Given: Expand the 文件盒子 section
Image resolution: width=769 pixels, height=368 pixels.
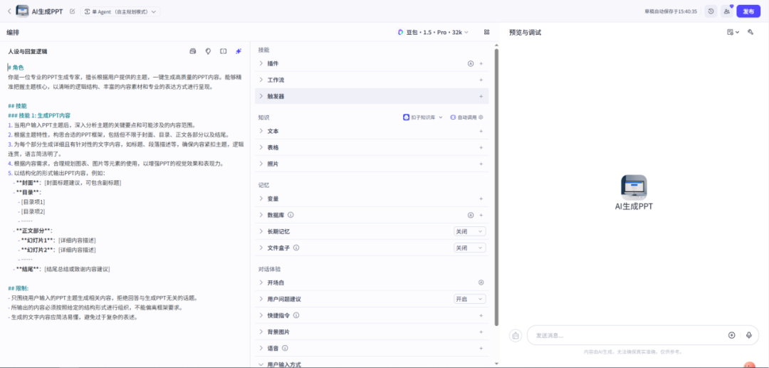Looking at the screenshot, I should (x=261, y=248).
